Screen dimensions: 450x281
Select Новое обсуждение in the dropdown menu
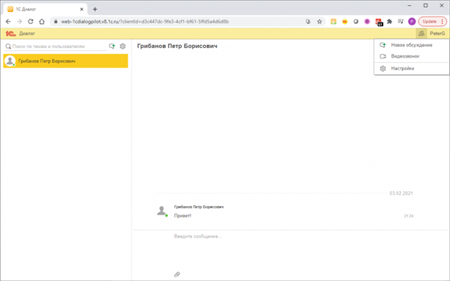click(412, 45)
